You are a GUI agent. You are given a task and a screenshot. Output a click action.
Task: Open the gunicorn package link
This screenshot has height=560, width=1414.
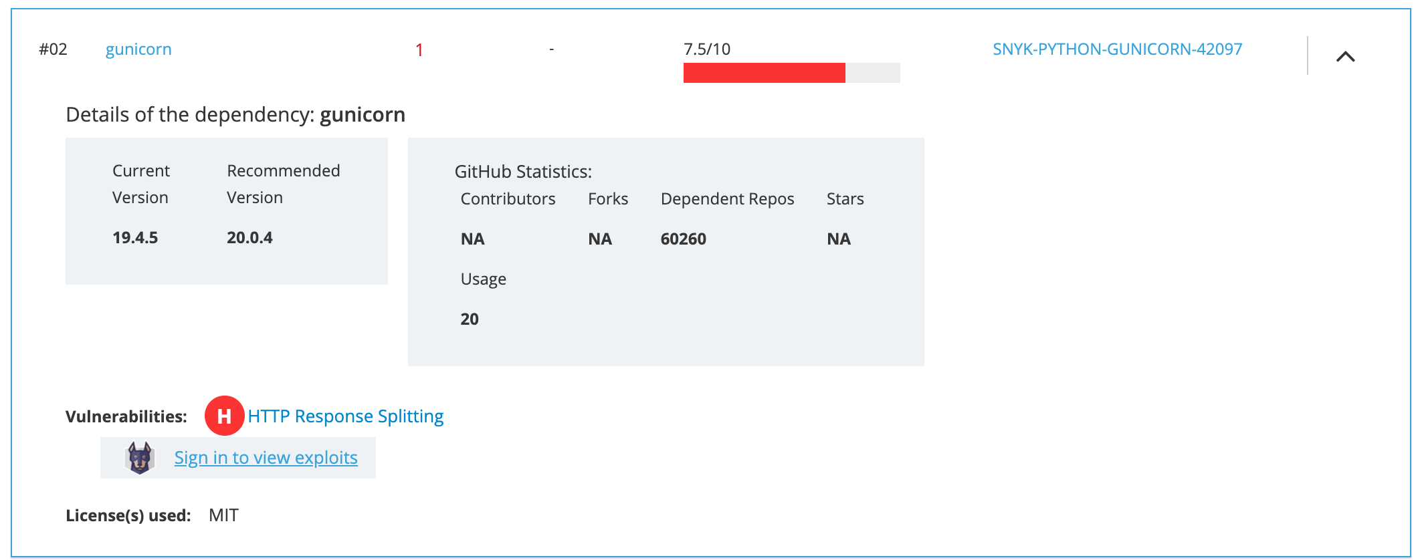point(138,49)
